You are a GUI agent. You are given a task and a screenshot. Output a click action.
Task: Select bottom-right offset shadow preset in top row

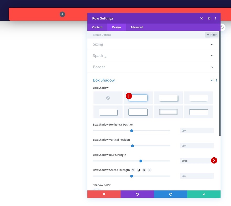(168, 98)
